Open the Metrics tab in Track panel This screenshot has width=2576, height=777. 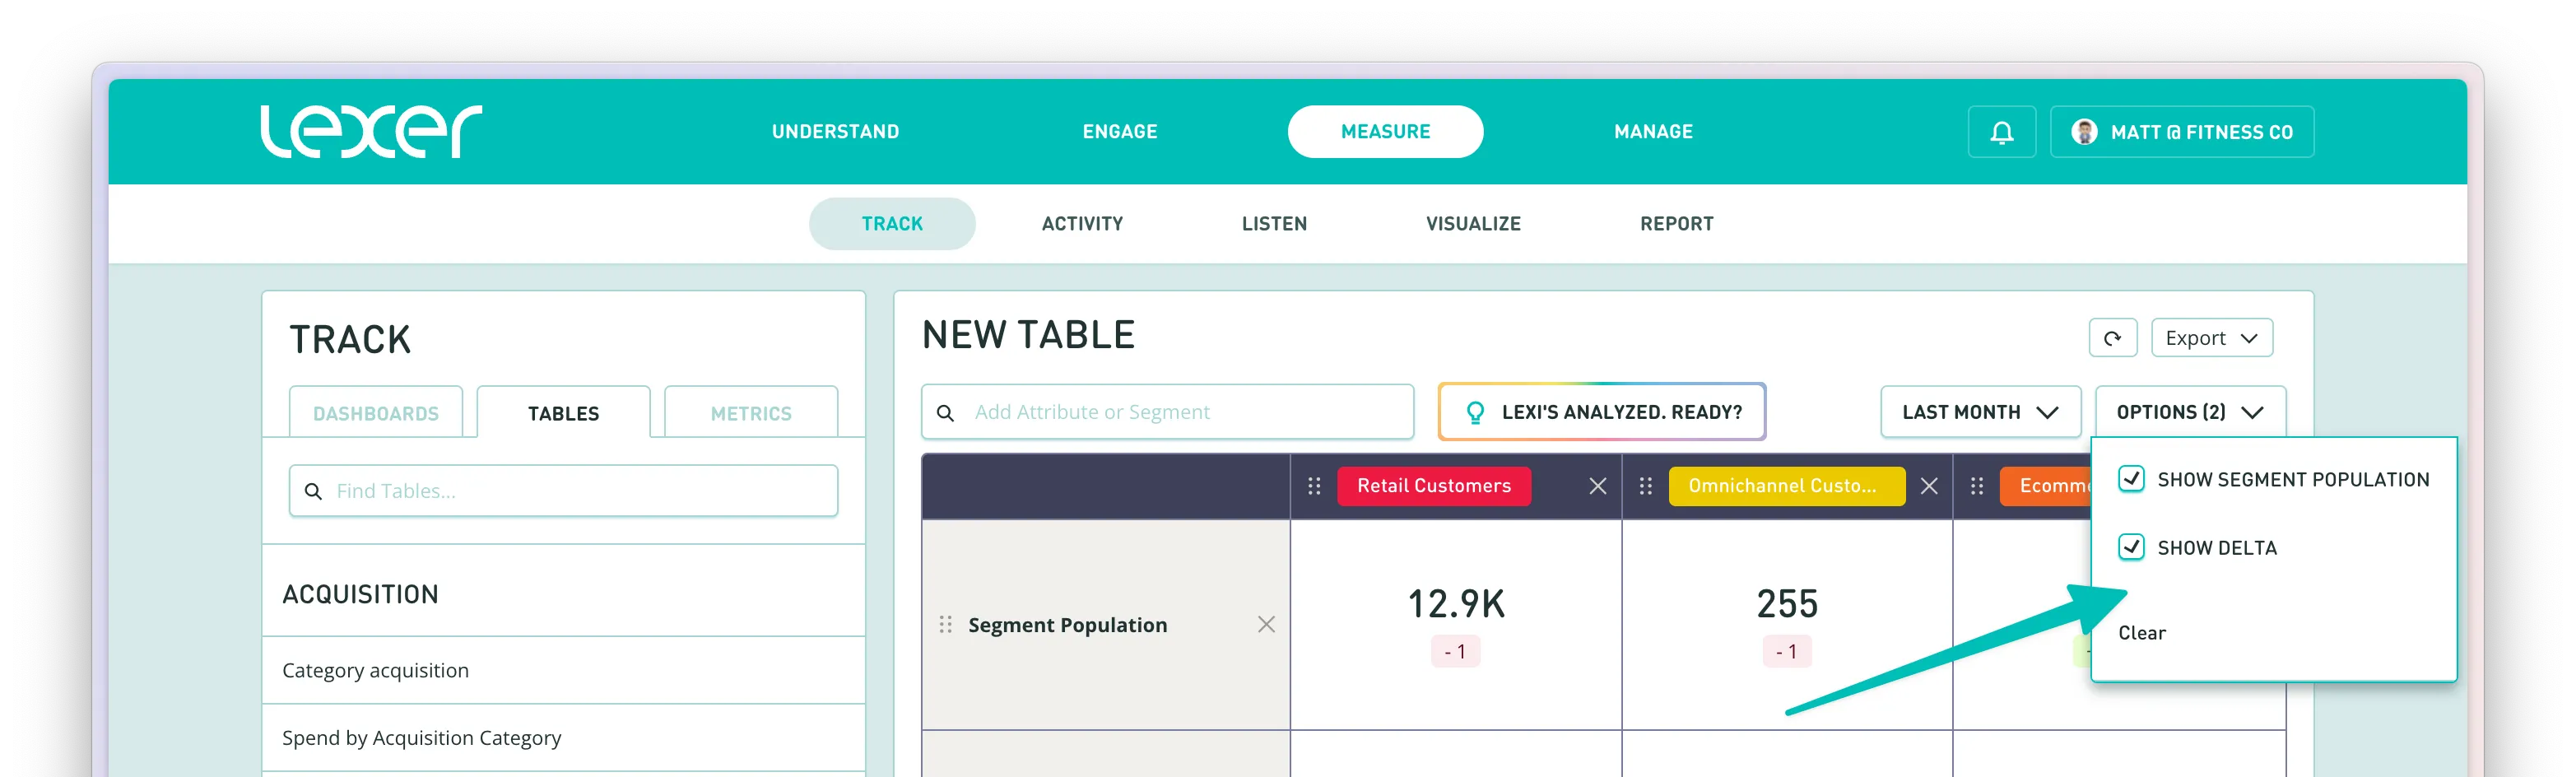(x=751, y=412)
